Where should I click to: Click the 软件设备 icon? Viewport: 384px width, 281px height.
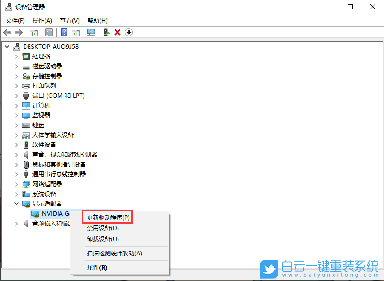[26, 145]
